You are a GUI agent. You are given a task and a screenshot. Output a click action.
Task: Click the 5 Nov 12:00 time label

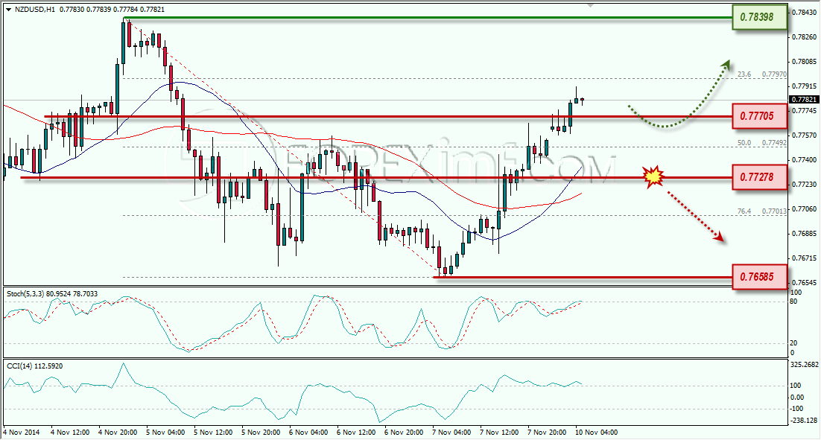[x=213, y=432]
